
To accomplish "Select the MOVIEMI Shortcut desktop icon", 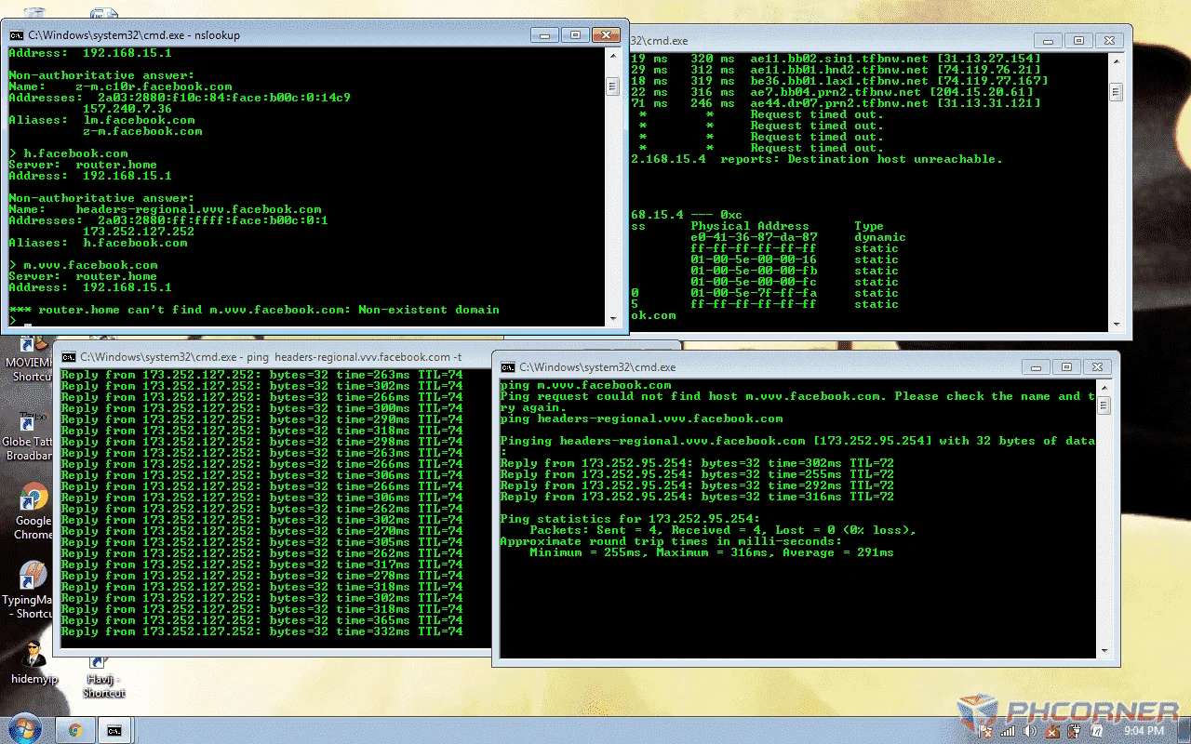I will tap(31, 361).
